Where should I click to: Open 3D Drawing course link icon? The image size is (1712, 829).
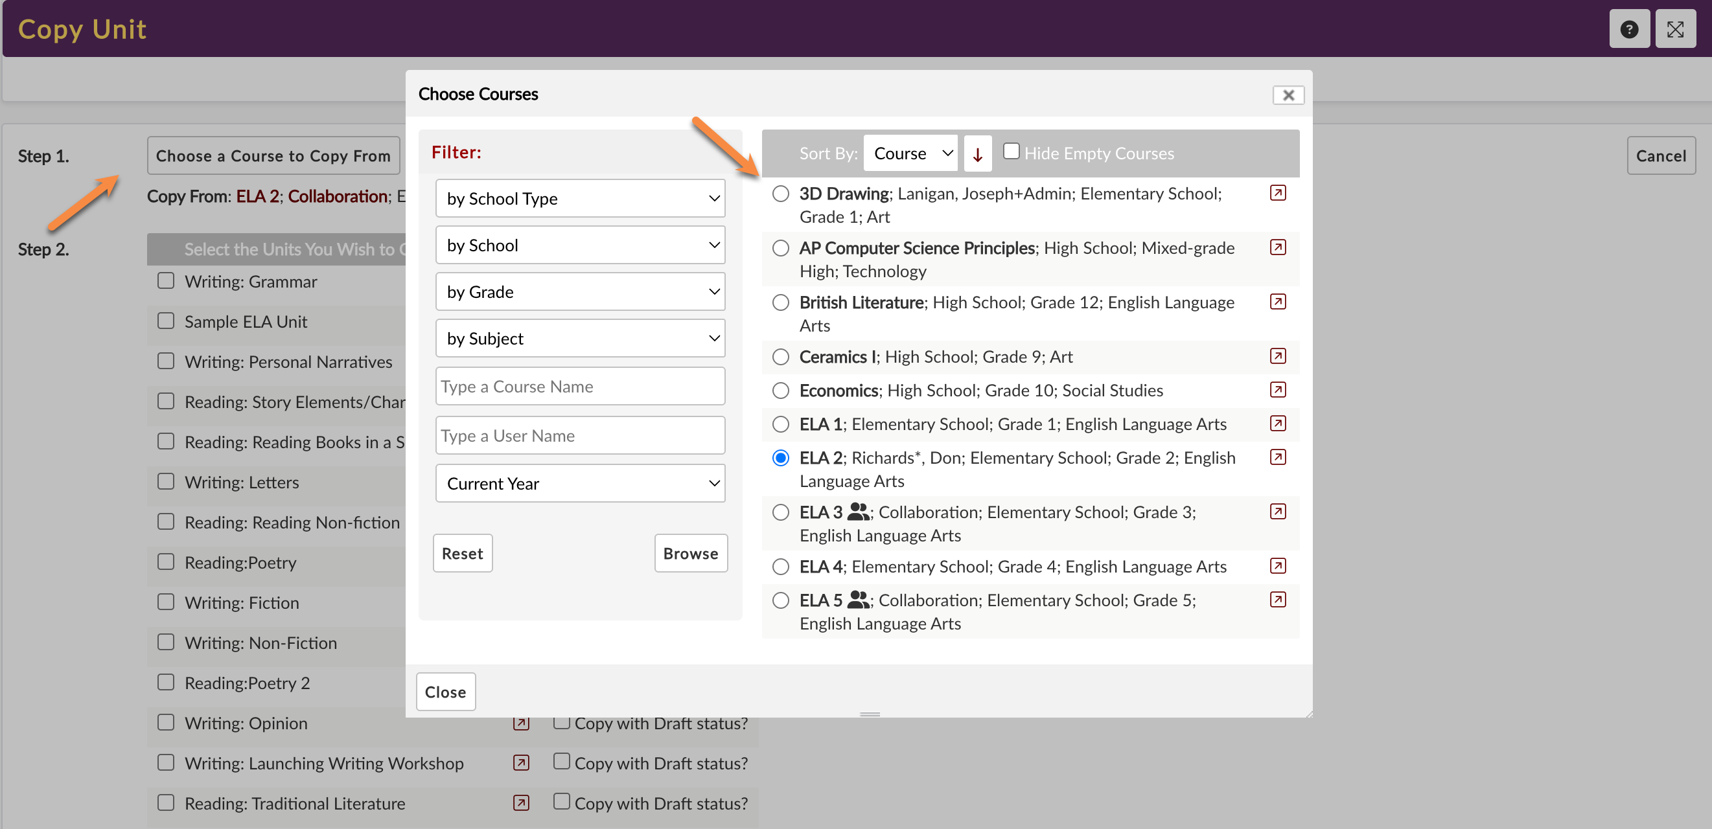[1277, 193]
